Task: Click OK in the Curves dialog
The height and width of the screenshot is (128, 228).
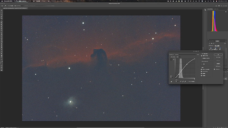Action: [x=218, y=54]
